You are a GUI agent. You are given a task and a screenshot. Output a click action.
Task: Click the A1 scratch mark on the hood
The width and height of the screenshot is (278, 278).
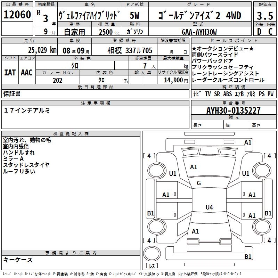(194, 167)
